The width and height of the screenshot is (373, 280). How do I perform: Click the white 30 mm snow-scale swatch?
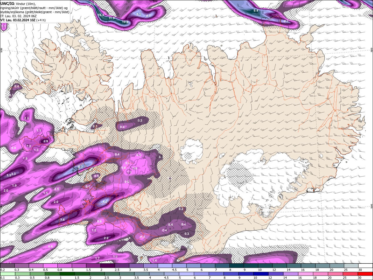365,266
